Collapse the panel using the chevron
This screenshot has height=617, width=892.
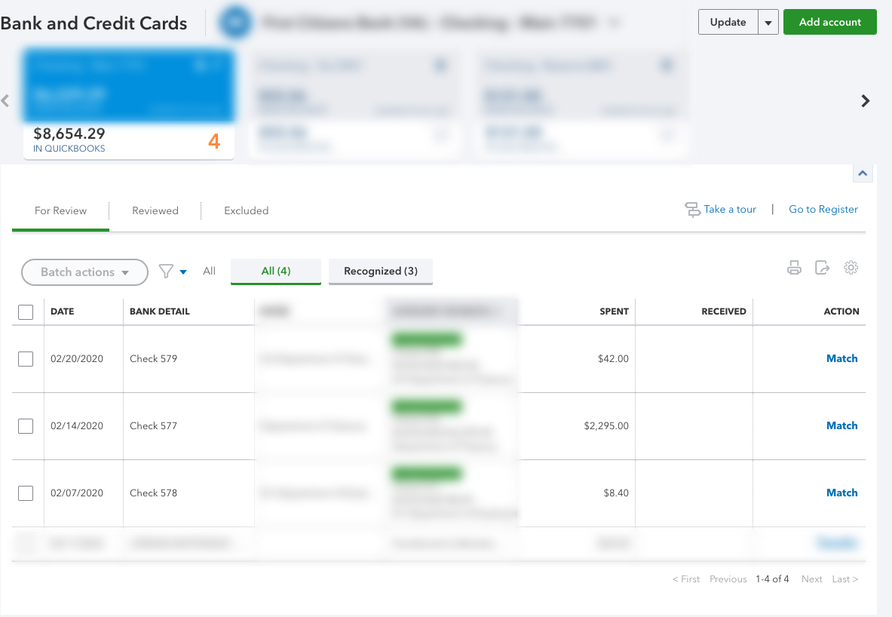tap(863, 173)
